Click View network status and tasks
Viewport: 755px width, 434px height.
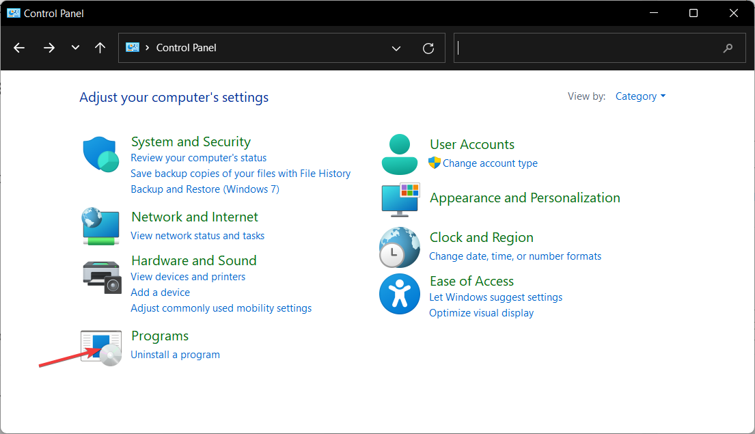(x=197, y=236)
